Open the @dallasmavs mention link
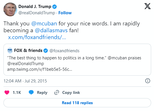154x111 pixels. [51, 31]
